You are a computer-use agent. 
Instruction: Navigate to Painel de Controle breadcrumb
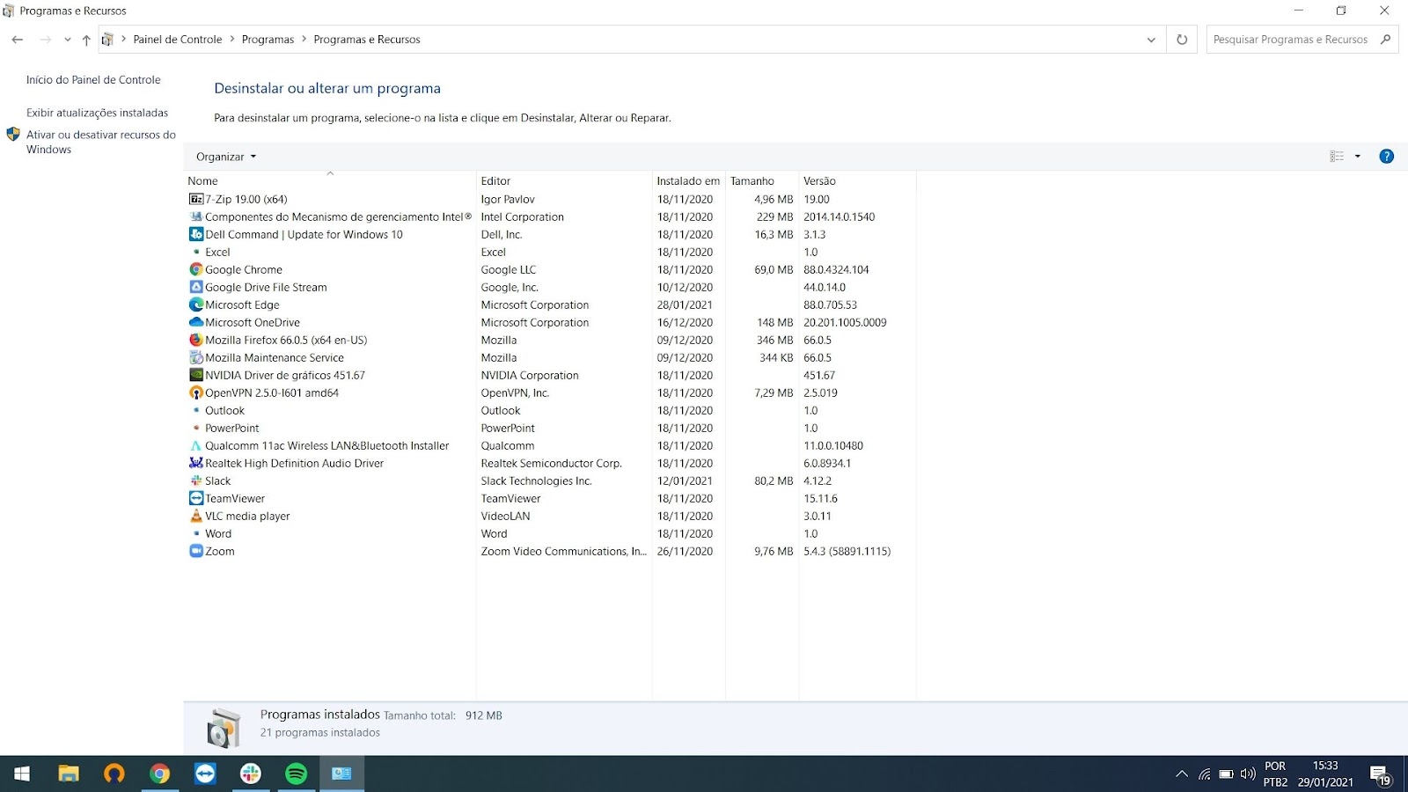pos(178,40)
